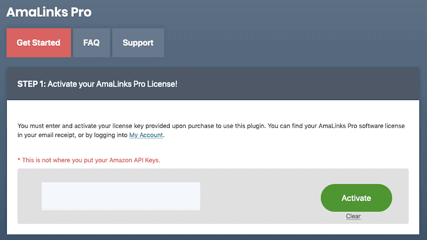The width and height of the screenshot is (427, 240).
Task: Click the STEP 1 Activate License header
Action: point(97,84)
